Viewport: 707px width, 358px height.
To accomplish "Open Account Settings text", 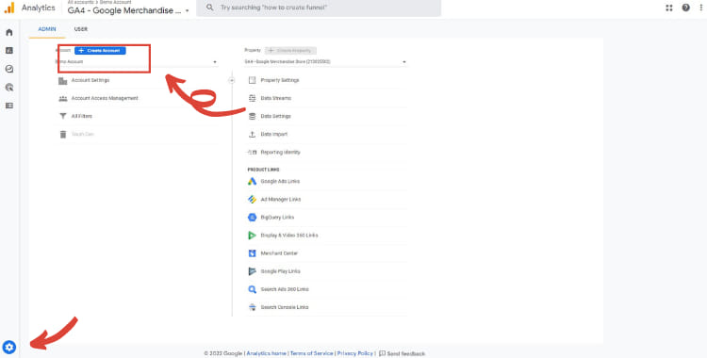I will pos(90,80).
